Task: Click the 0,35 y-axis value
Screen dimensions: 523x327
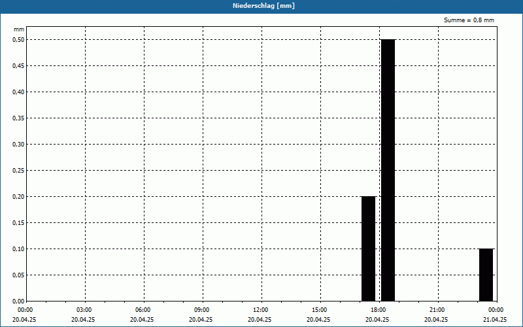Action: (18, 118)
